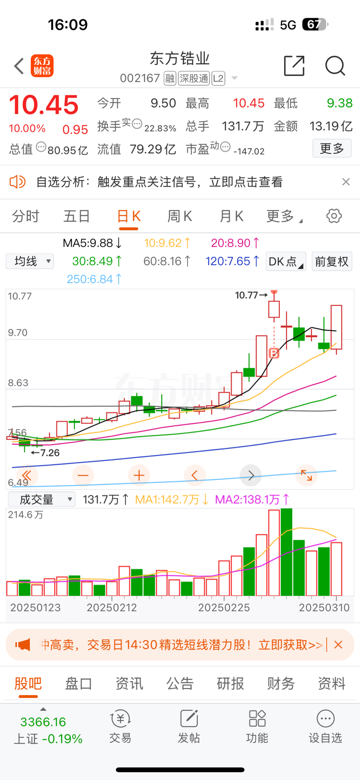Click the MA 250:6.84 value

[94, 279]
